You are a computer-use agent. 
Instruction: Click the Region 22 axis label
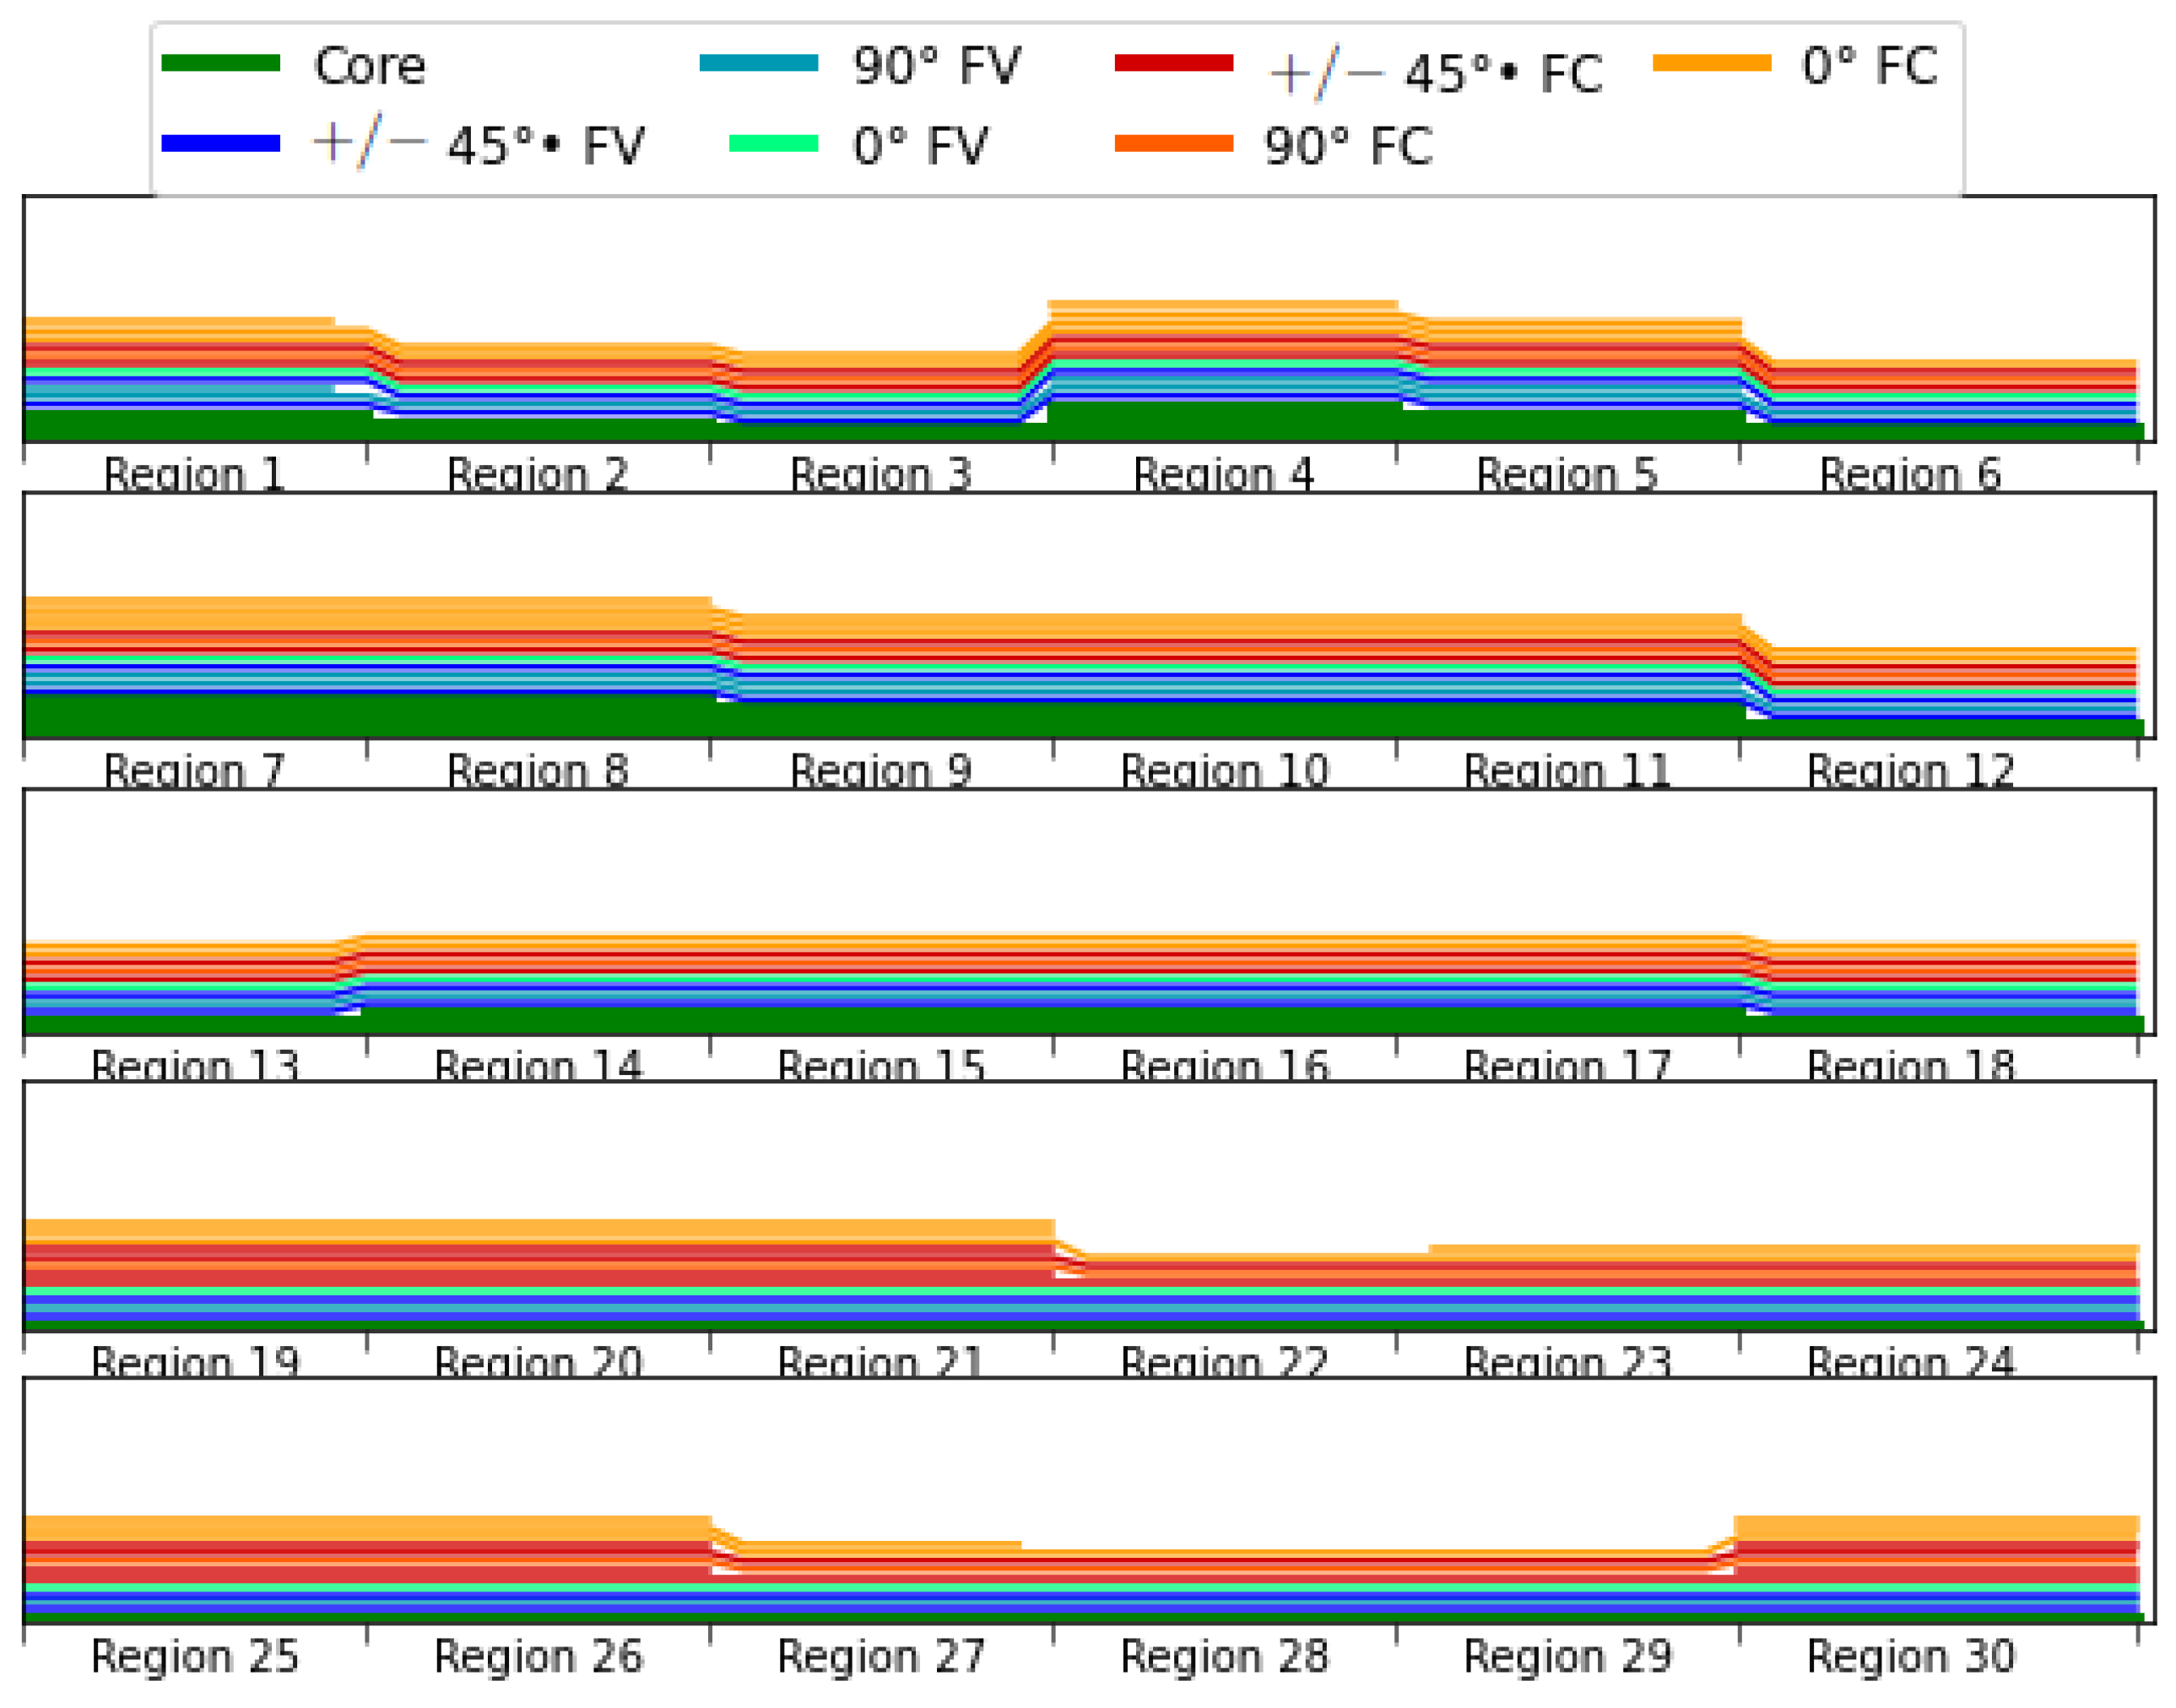(x=1223, y=1362)
